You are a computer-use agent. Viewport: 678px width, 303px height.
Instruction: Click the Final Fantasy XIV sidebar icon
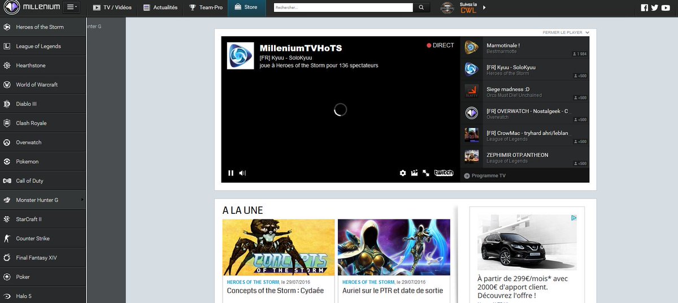7,257
